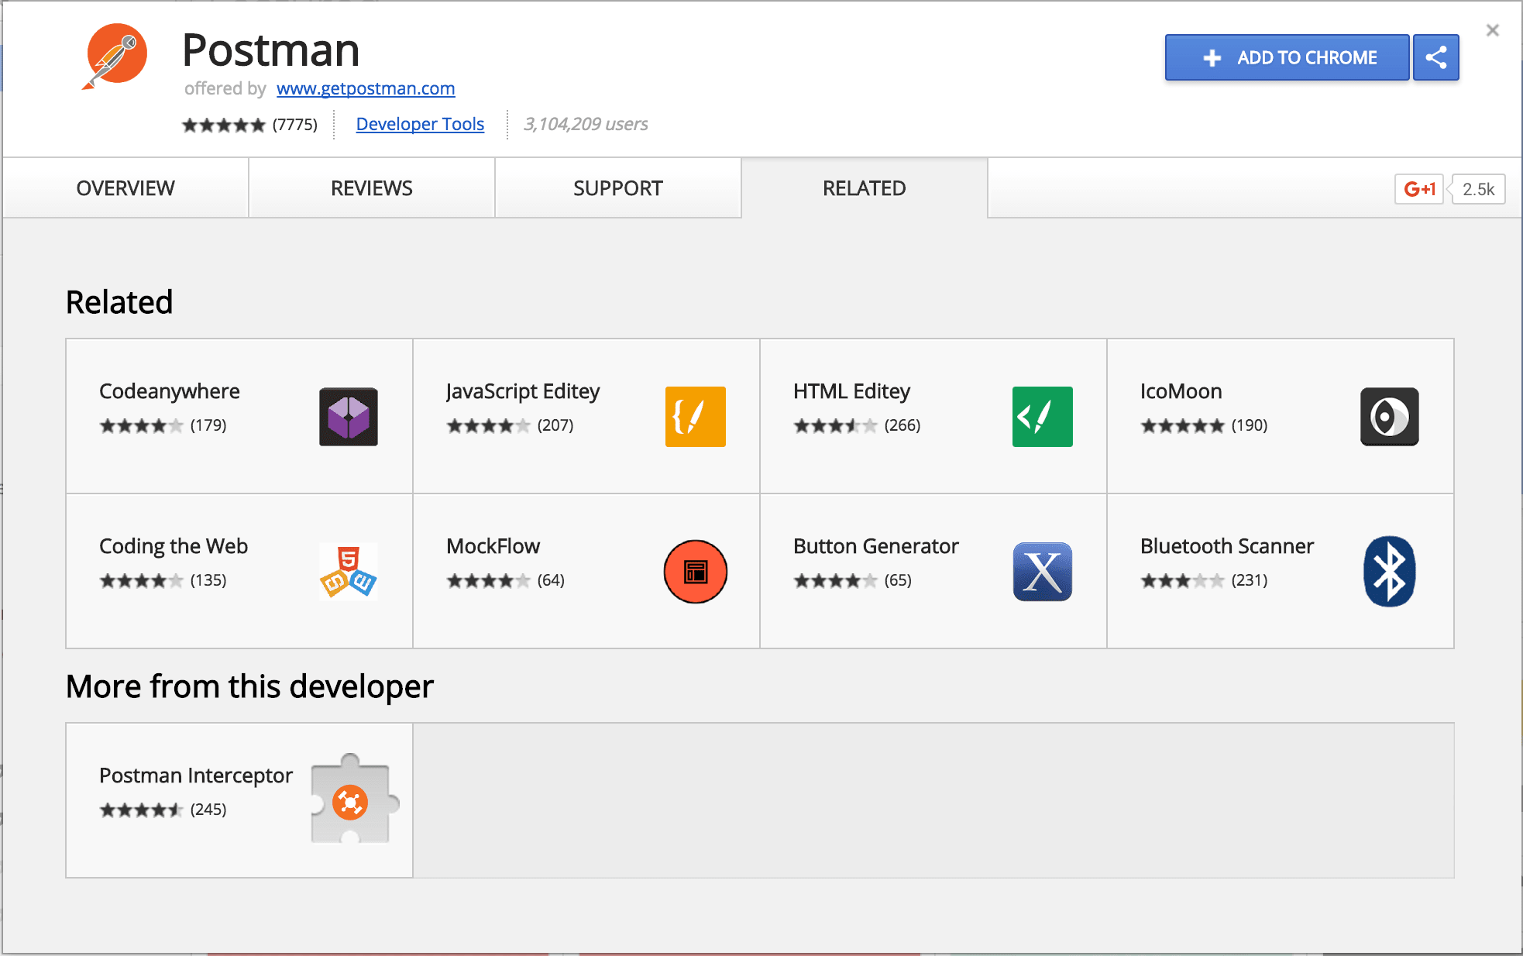Image resolution: width=1523 pixels, height=956 pixels.
Task: Click the 3,104,209 users text
Action: pos(586,124)
